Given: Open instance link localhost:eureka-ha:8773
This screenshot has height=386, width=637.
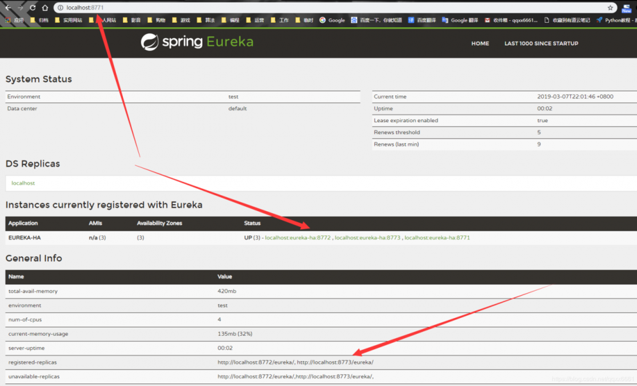Looking at the screenshot, I should coord(368,238).
